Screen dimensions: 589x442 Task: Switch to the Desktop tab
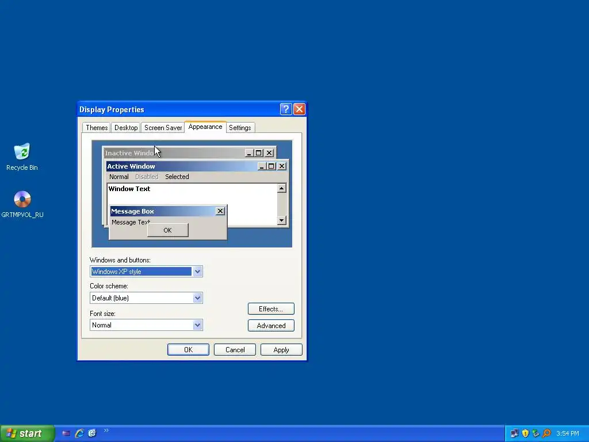(126, 127)
